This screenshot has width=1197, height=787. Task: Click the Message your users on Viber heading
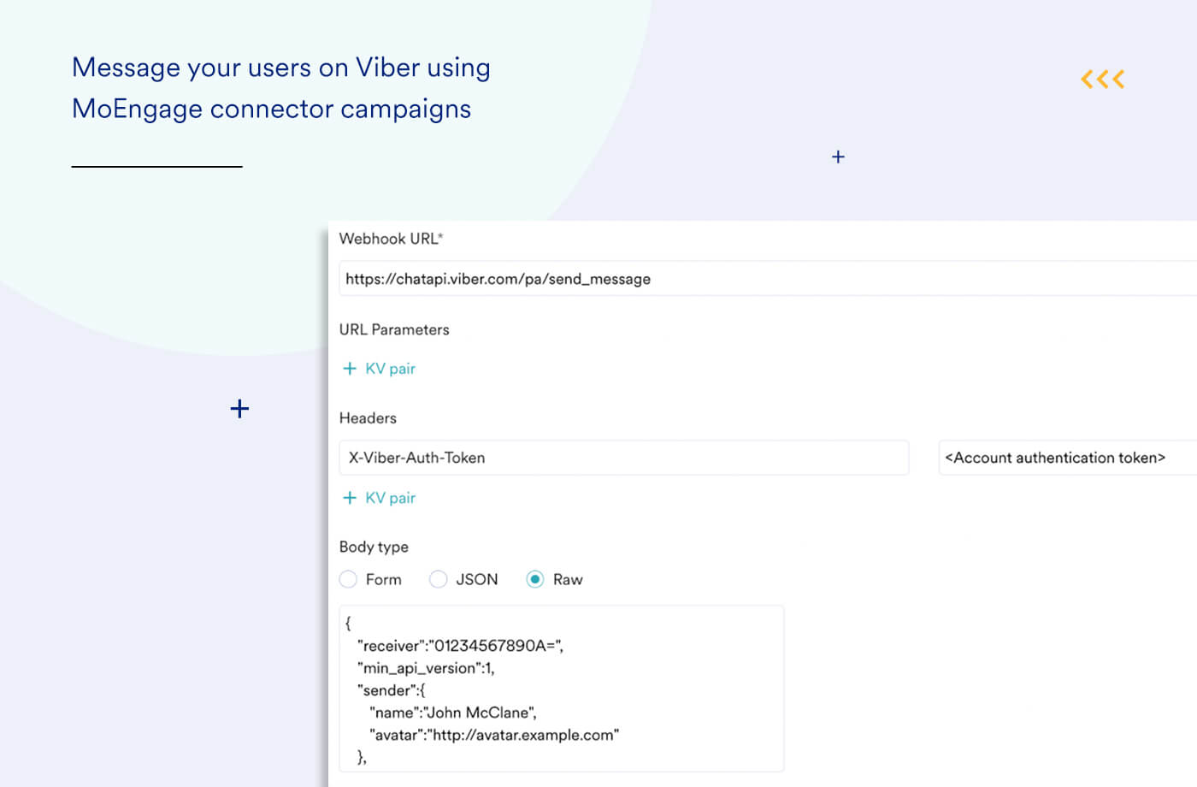pos(281,88)
